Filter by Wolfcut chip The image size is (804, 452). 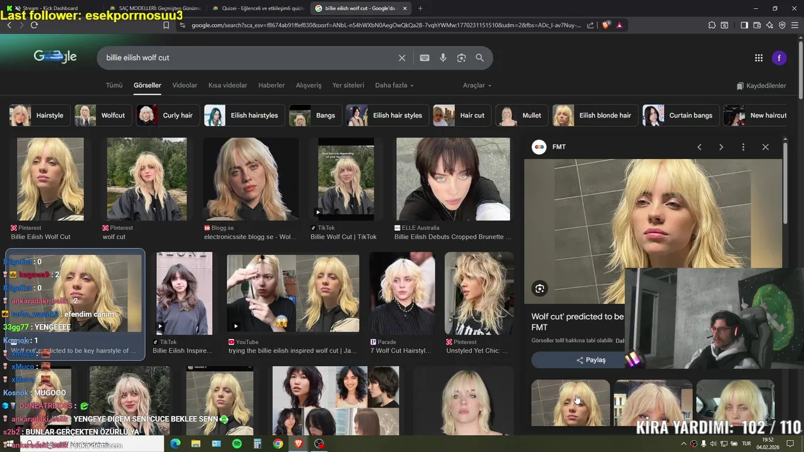click(x=102, y=116)
